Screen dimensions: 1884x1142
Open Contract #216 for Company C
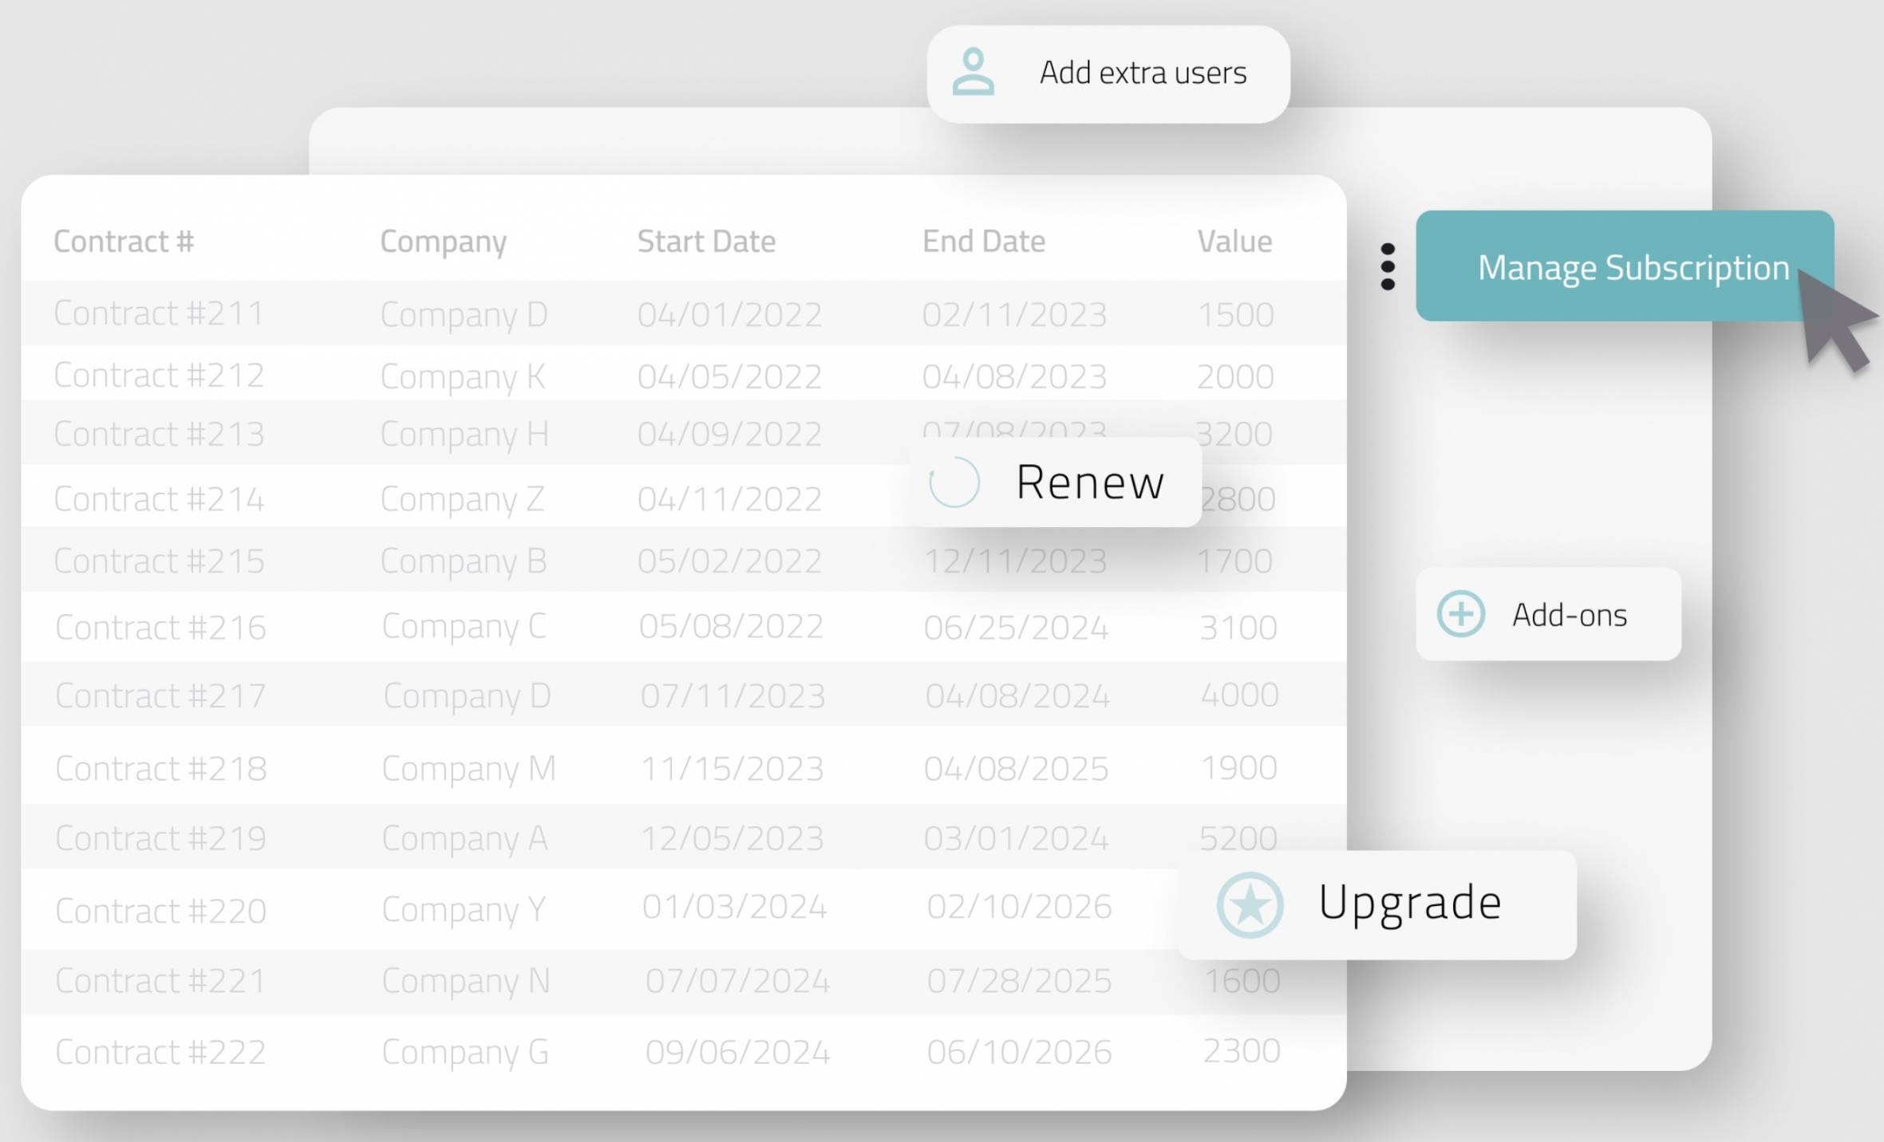tap(160, 628)
